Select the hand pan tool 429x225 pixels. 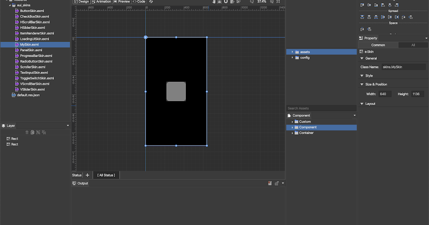[x=214, y=2]
